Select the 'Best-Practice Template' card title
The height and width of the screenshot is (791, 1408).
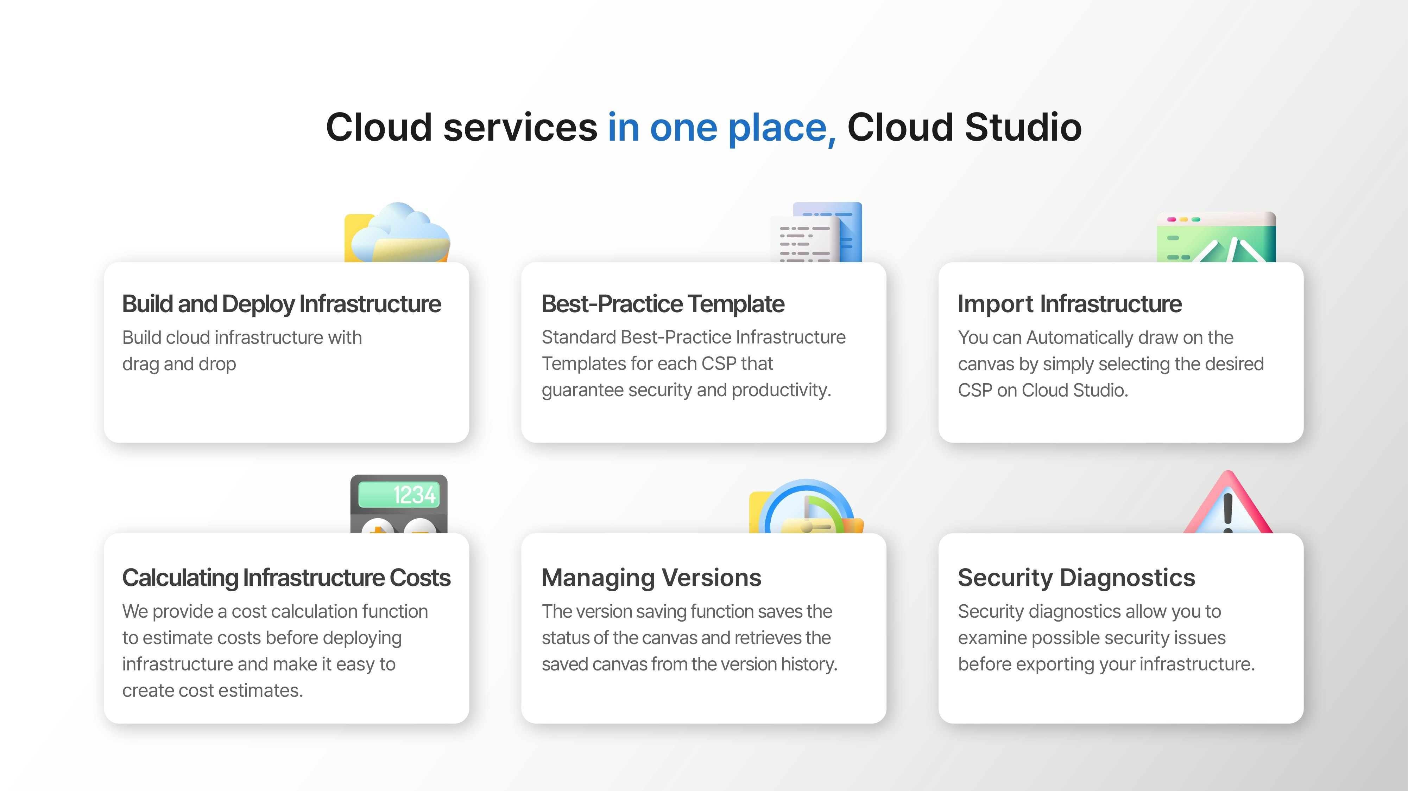[663, 304]
